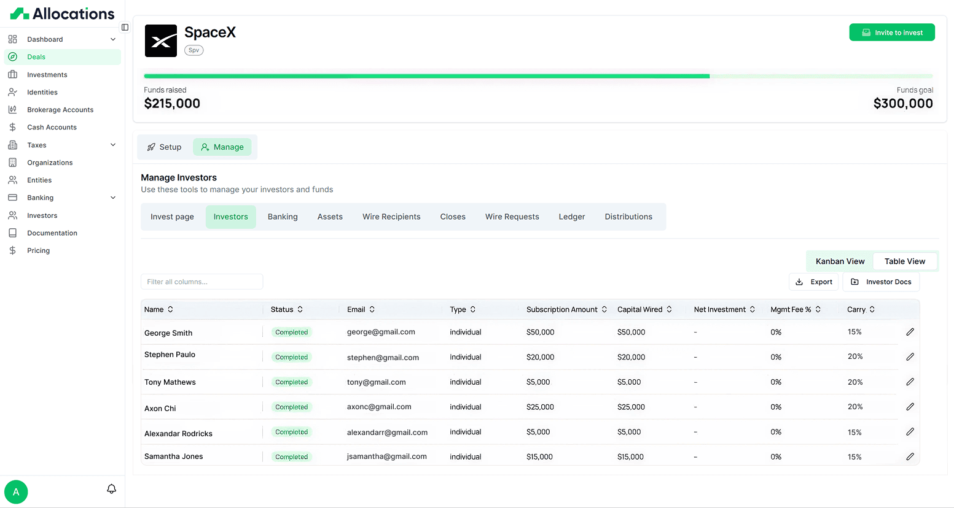Expand the Taxes sidebar section
Screen dimensions: 954x508
(x=112, y=144)
